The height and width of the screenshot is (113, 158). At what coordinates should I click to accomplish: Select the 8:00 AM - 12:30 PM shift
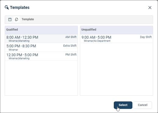[x=41, y=38]
